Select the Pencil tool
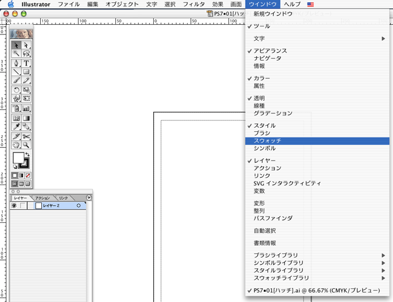The width and height of the screenshot is (393, 302). click(x=26, y=80)
